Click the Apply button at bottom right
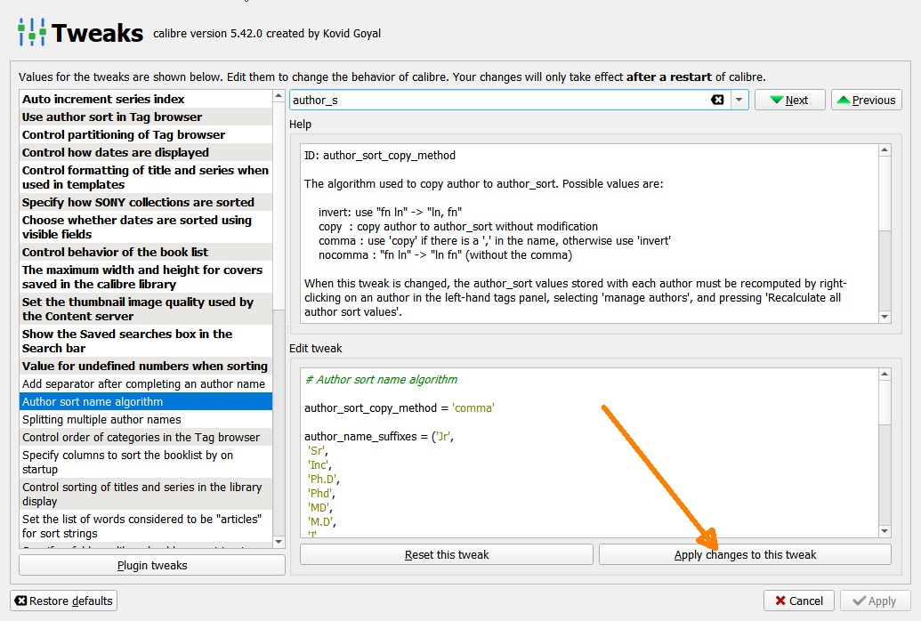This screenshot has width=921, height=621. pyautogui.click(x=876, y=601)
